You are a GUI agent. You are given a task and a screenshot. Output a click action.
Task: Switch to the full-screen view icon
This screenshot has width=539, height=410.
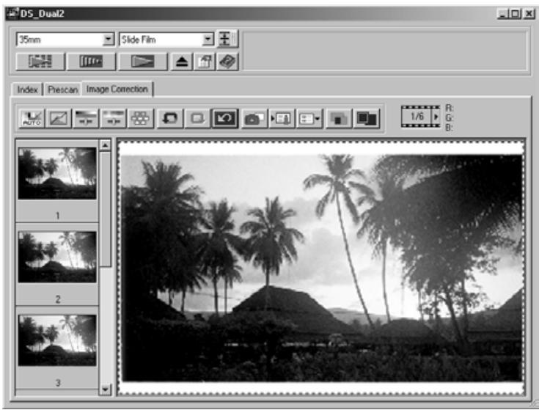coord(367,119)
